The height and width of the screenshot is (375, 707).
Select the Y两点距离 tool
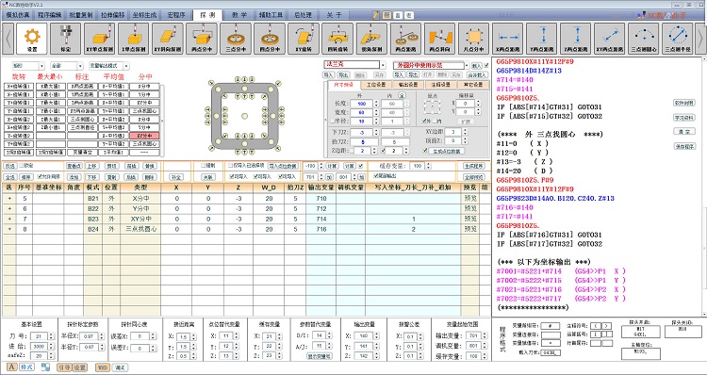[541, 39]
